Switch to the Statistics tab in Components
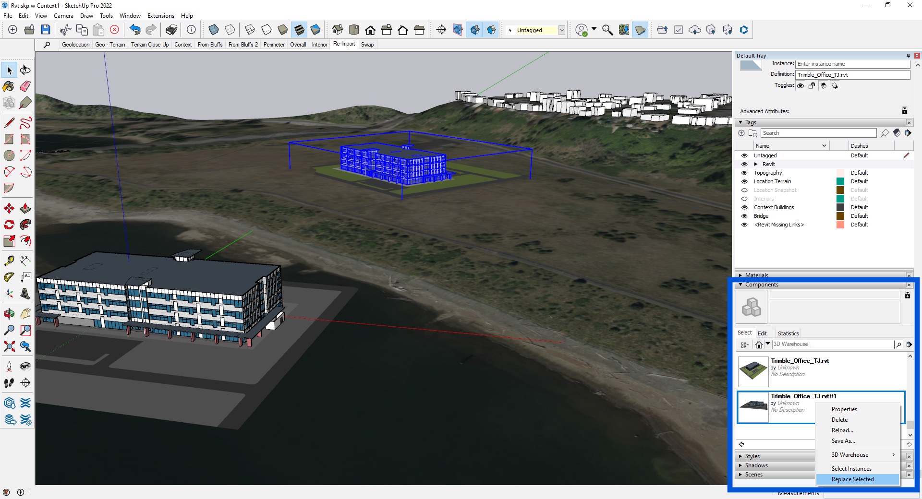Image resolution: width=922 pixels, height=499 pixels. pos(788,333)
